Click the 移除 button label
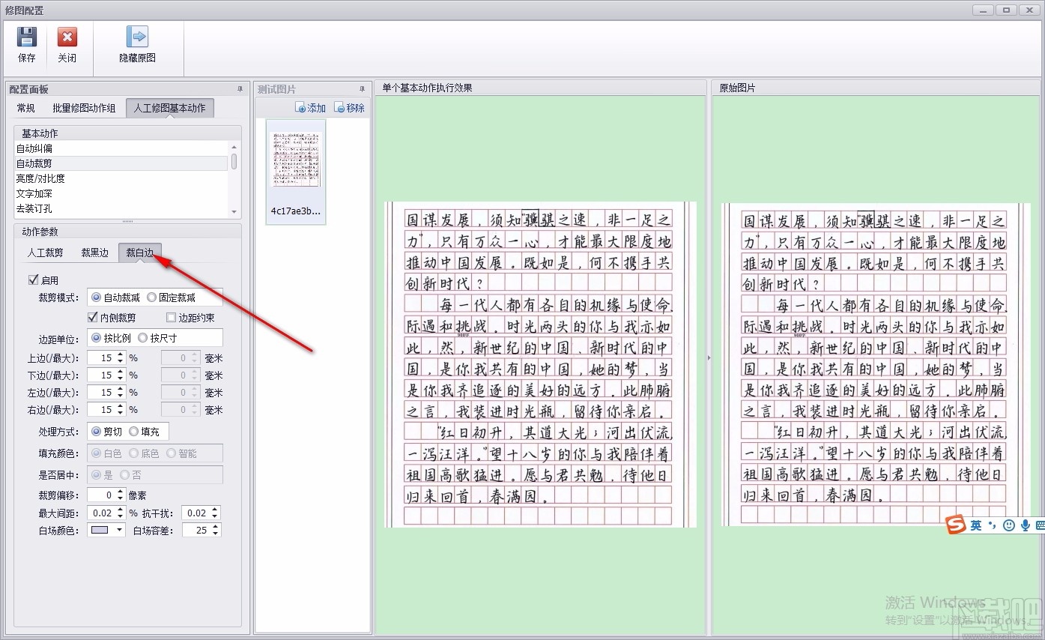 point(356,108)
